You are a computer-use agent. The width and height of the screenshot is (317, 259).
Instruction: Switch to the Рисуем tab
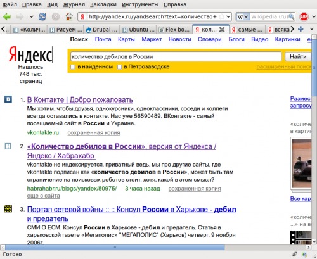click(x=66, y=30)
